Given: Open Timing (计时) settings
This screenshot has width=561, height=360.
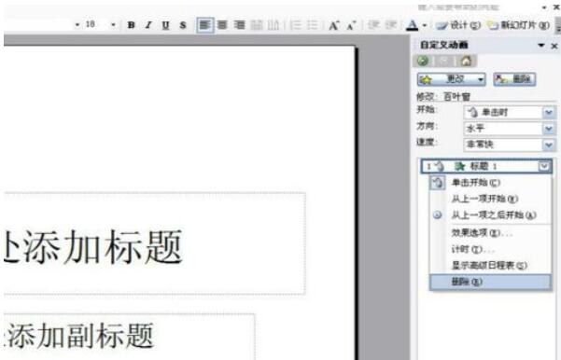Looking at the screenshot, I should (x=490, y=249).
